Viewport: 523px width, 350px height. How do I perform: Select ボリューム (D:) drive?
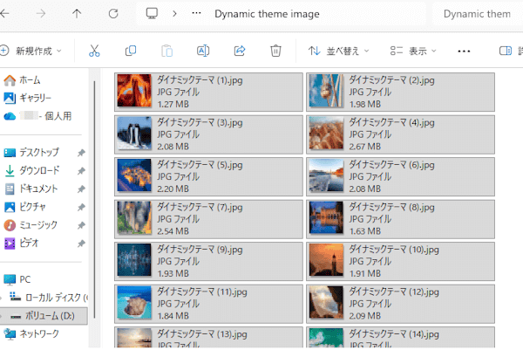46,315
